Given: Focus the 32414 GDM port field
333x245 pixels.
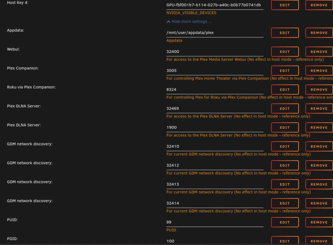Looking at the screenshot, I should 215,203.
